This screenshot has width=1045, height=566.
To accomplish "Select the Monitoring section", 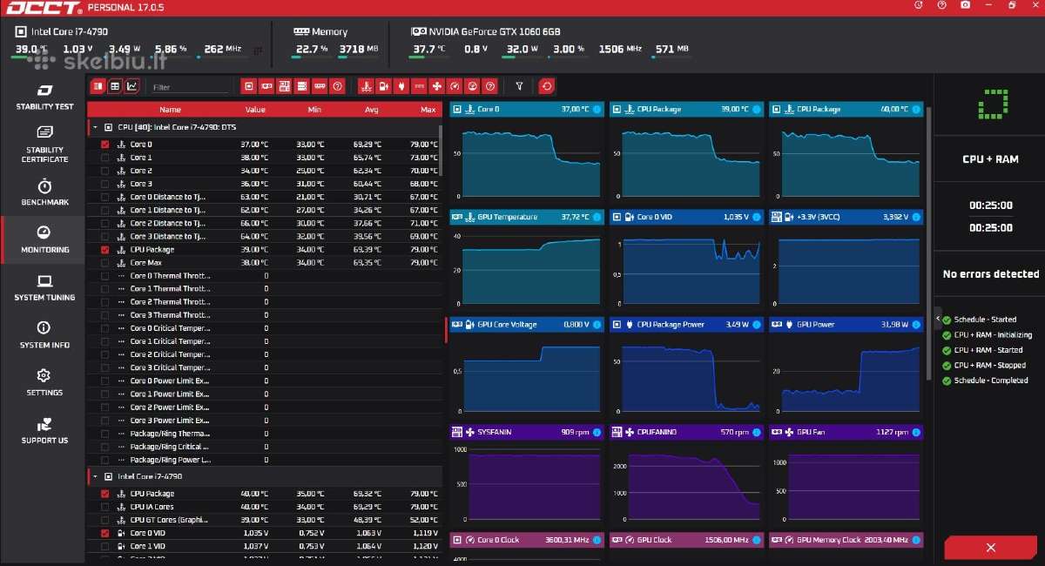I will coord(44,240).
